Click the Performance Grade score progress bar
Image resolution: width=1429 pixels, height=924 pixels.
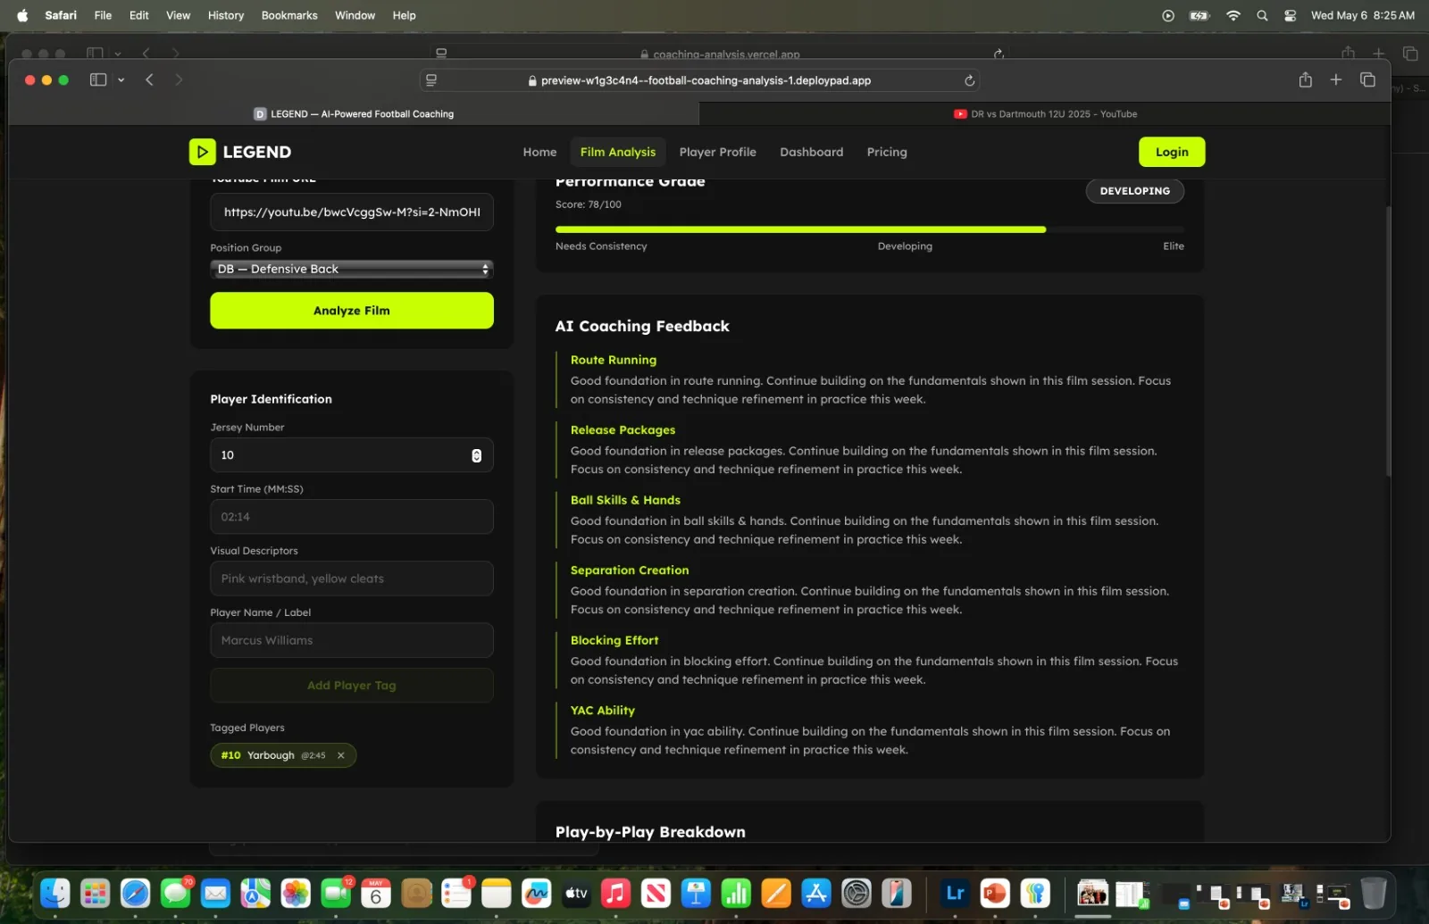870,229
